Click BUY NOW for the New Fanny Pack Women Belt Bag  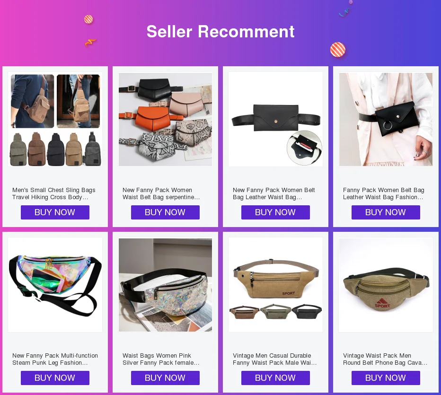(x=275, y=212)
